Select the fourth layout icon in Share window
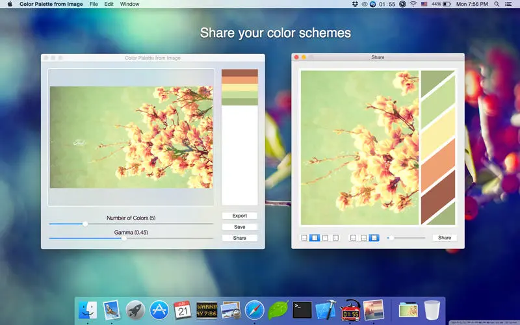 coord(335,237)
